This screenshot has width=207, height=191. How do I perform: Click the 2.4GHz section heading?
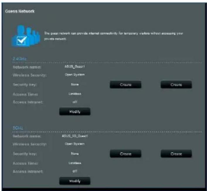click(x=20, y=58)
